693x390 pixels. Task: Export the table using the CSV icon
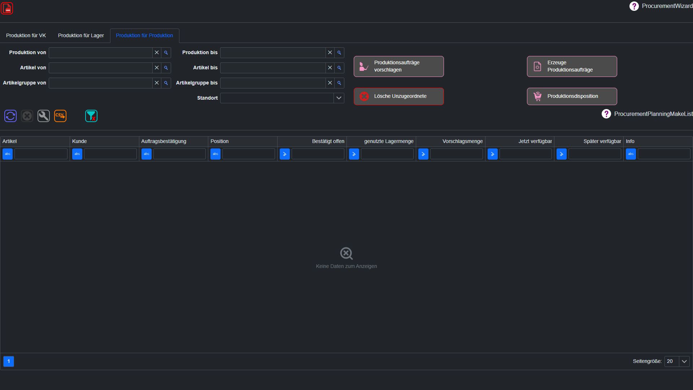(60, 116)
